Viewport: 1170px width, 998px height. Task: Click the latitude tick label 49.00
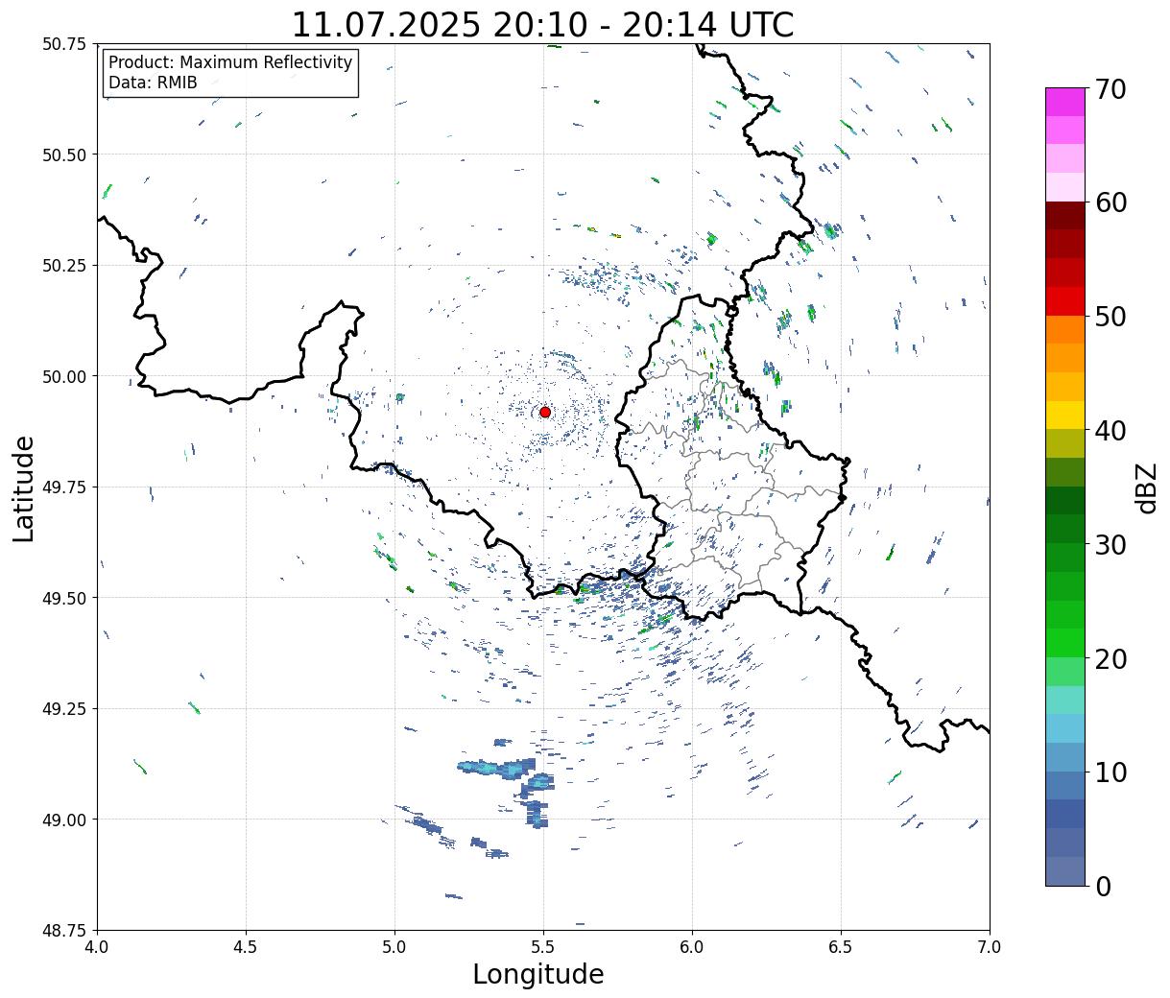coord(64,820)
